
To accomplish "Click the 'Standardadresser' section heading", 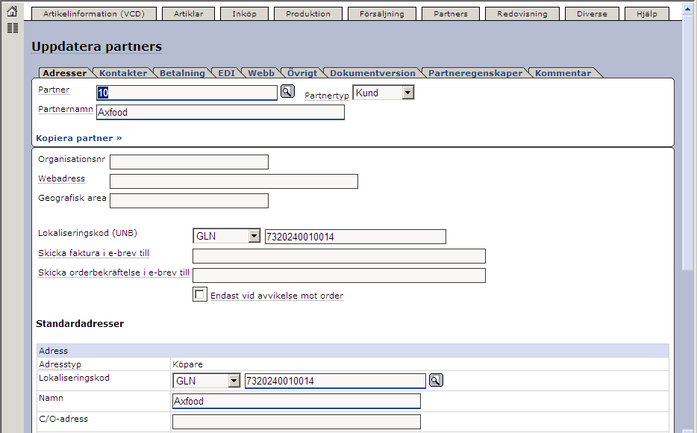I will [x=80, y=324].
